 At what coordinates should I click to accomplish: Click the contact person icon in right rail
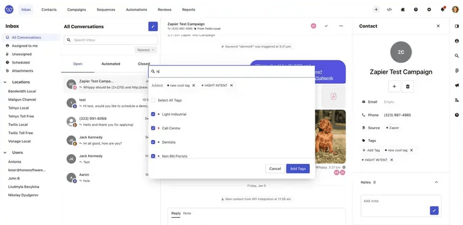[x=457, y=41]
